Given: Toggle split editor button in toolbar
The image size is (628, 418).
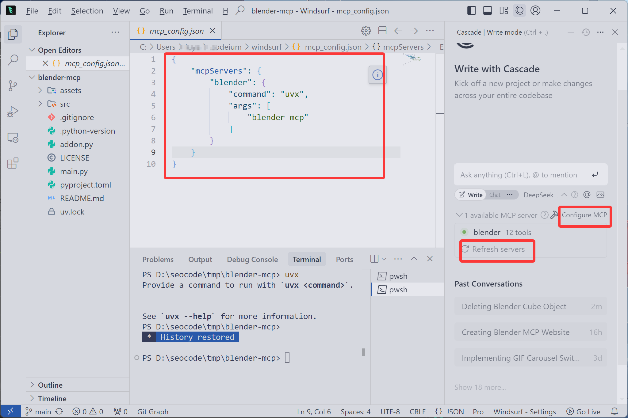Looking at the screenshot, I should [383, 31].
